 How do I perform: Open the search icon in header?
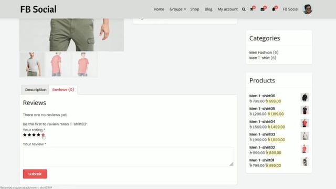[244, 9]
